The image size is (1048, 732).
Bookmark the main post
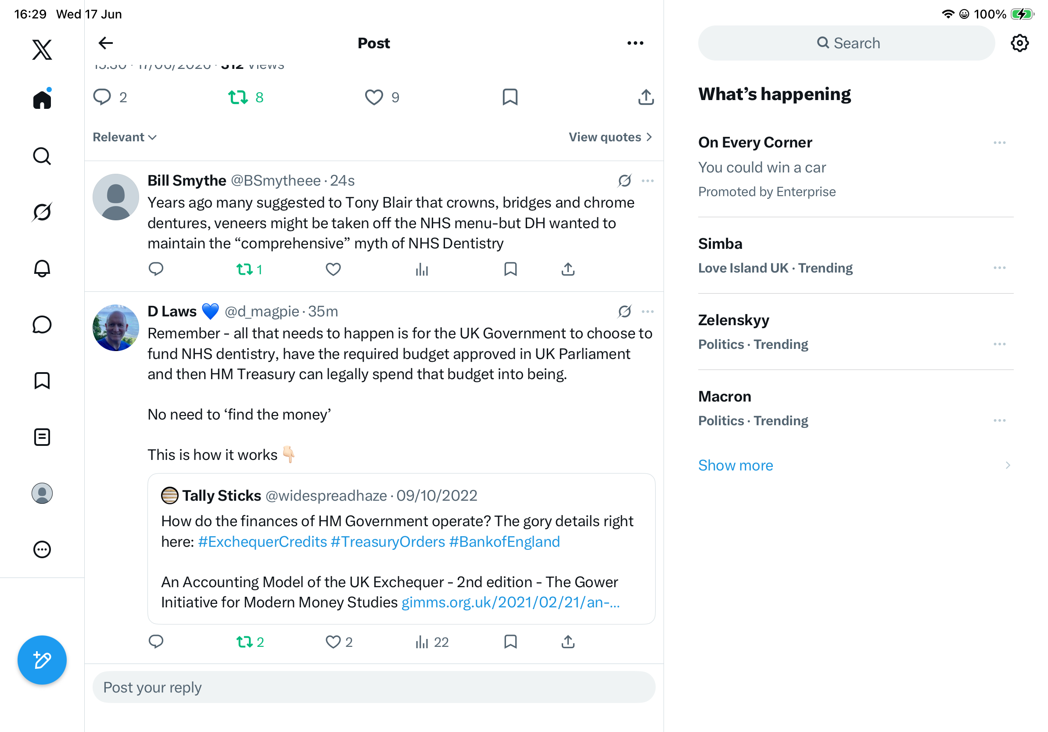coord(510,97)
